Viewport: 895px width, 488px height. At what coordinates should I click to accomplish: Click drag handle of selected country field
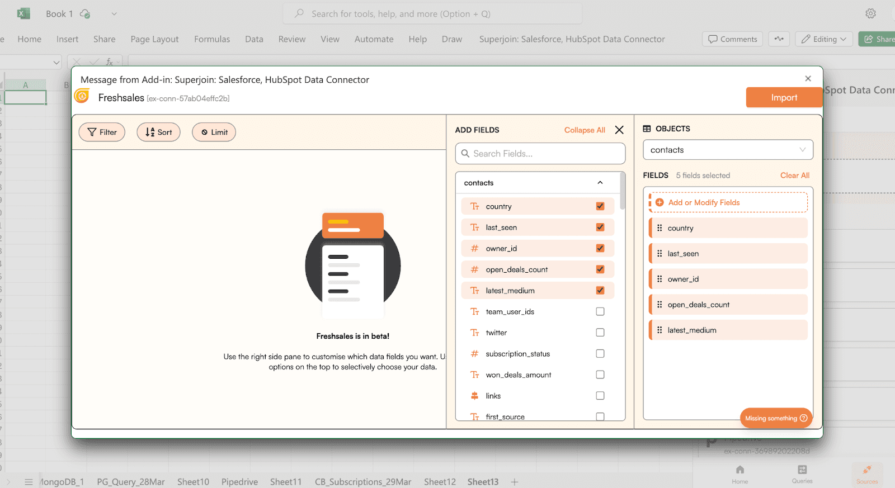click(660, 228)
